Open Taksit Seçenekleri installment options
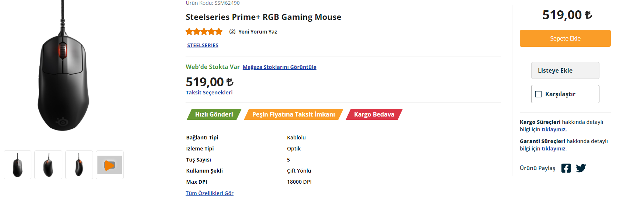 [x=209, y=93]
